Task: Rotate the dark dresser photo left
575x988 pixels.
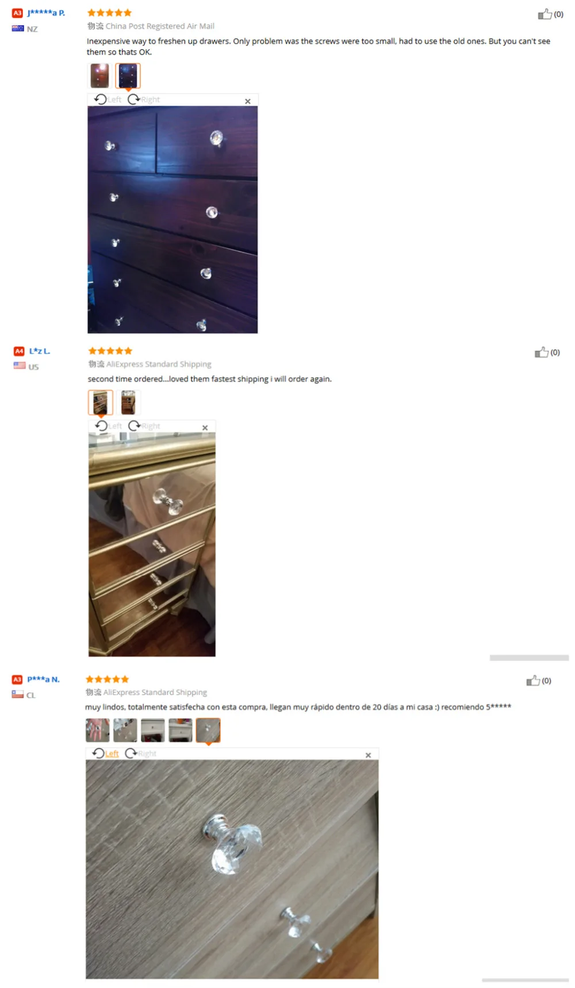Action: pos(108,99)
